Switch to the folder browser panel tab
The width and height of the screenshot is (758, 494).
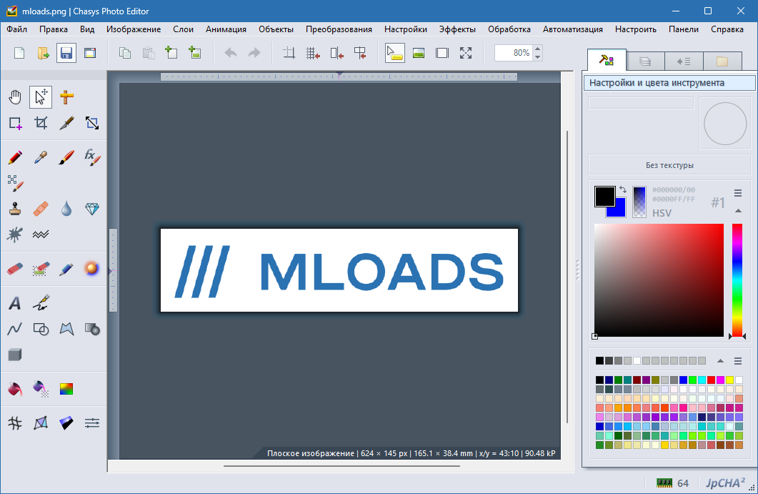click(722, 61)
